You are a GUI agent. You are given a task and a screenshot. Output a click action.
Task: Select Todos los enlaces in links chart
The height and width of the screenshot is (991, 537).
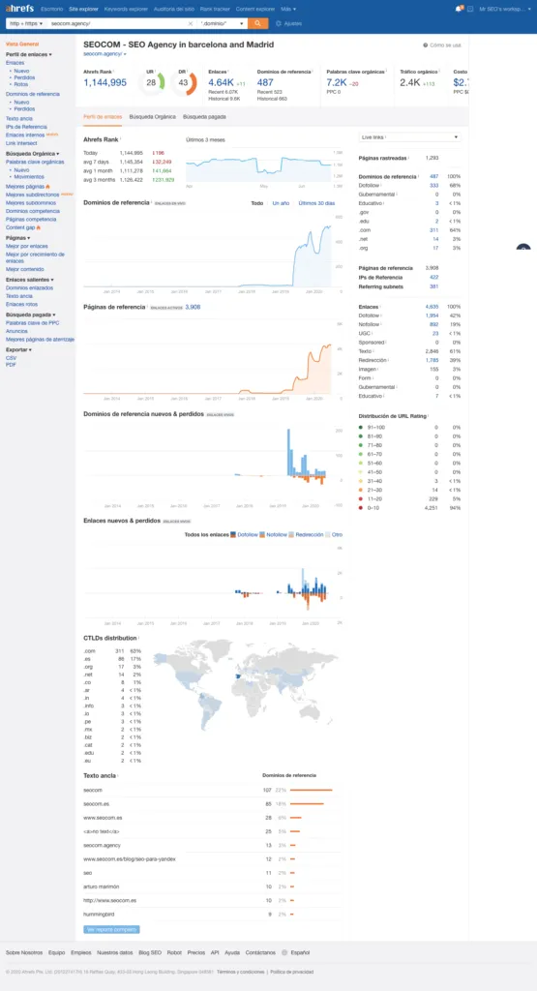(x=207, y=534)
